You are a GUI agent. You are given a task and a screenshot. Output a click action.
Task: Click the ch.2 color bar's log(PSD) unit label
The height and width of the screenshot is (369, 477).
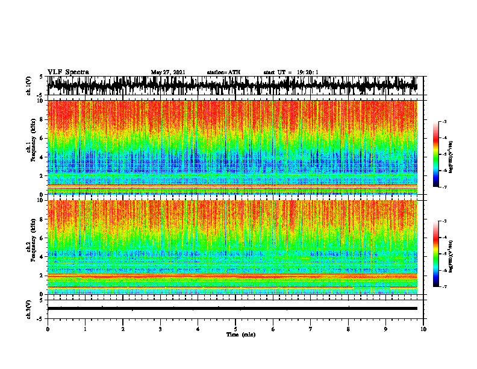(451, 256)
